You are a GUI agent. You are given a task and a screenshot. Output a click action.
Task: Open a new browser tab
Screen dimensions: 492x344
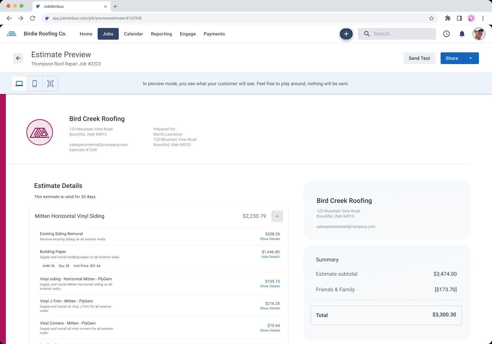115,7
